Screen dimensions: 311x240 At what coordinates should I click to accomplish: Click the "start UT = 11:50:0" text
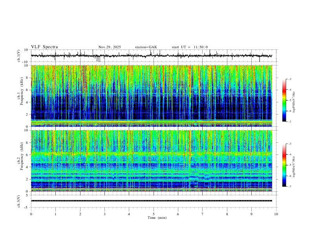coord(190,47)
